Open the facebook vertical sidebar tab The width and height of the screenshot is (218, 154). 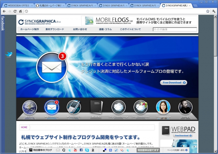[x=3, y=23]
